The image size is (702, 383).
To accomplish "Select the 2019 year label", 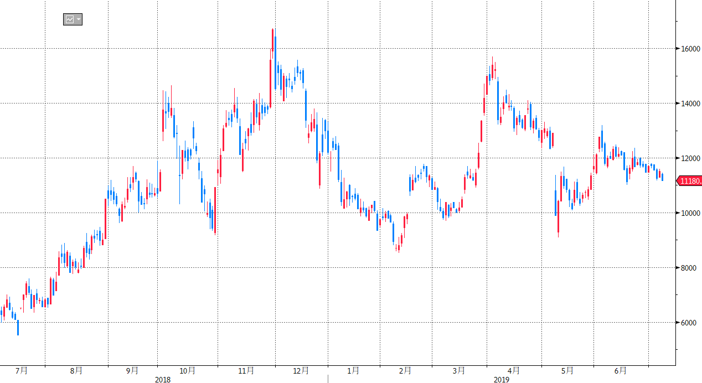I will 502,380.
